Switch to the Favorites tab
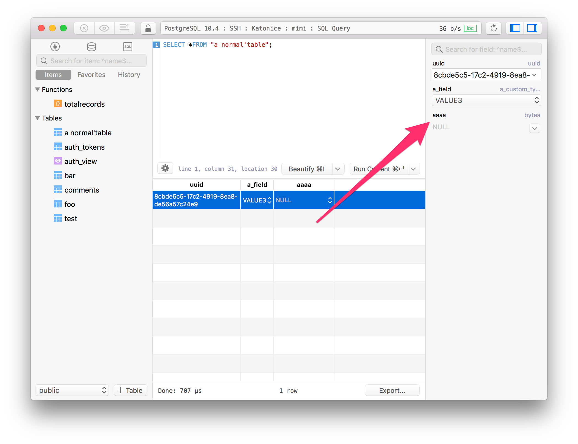 tap(91, 75)
